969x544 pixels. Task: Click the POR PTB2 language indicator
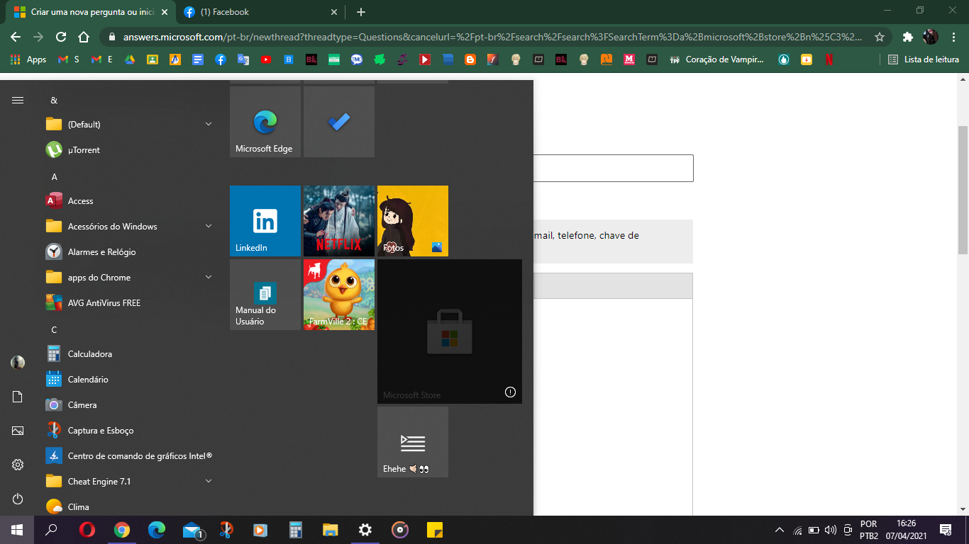click(868, 530)
